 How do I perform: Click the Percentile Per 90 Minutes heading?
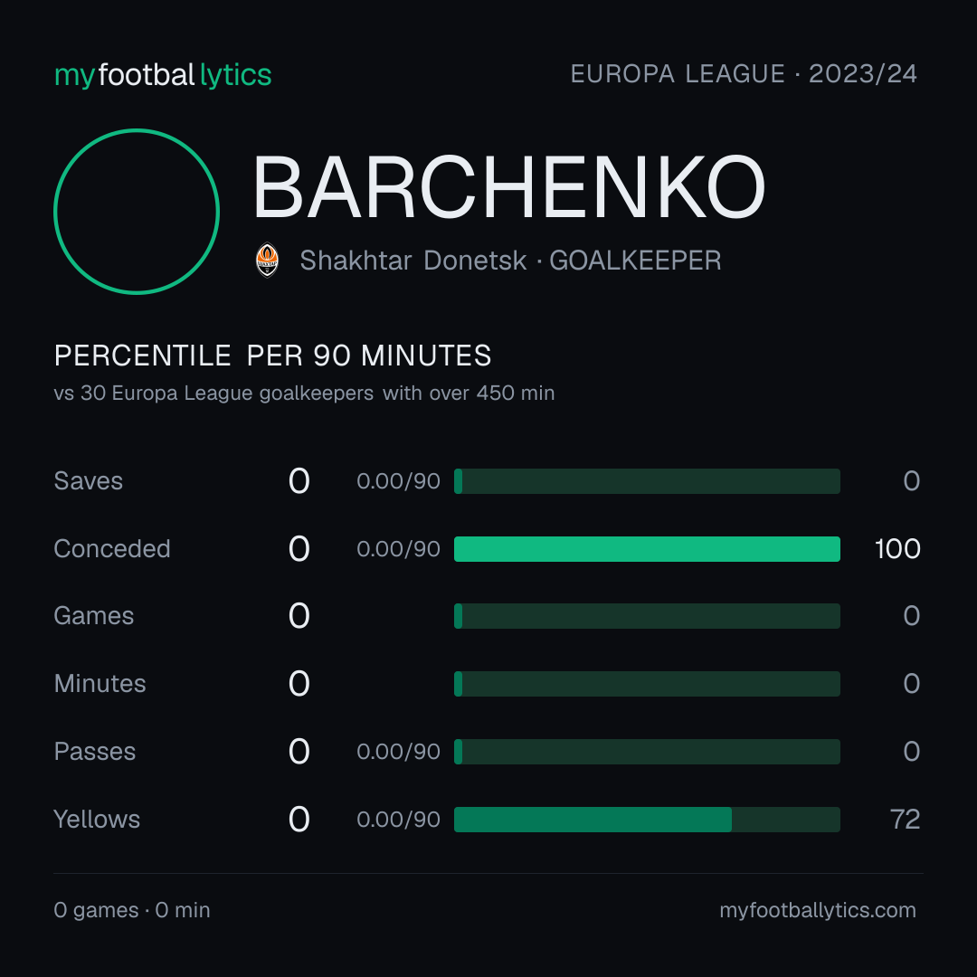[x=272, y=356]
